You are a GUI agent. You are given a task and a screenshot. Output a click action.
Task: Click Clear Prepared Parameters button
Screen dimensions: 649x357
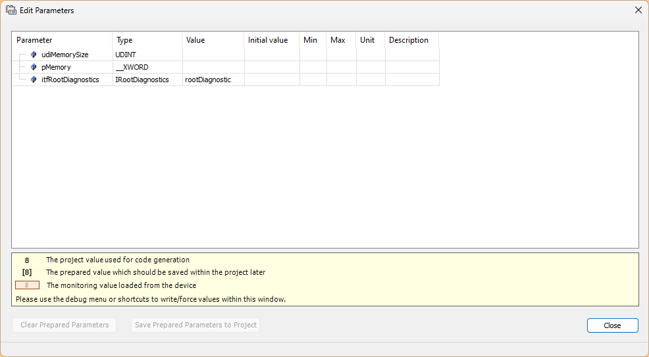pos(64,325)
